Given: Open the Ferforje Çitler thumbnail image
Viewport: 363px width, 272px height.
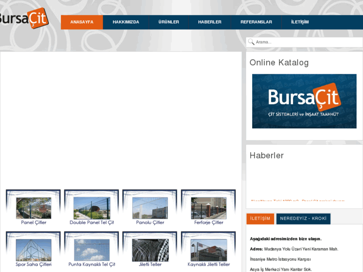Looking at the screenshot, I should coord(209,208).
